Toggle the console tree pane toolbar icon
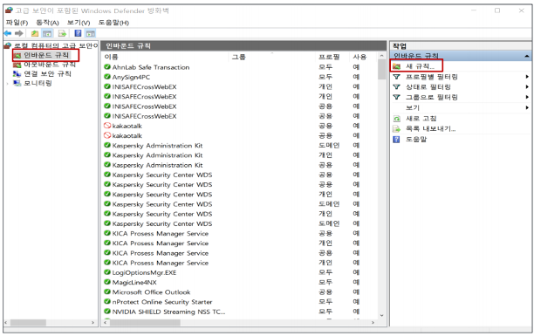534x336 pixels. point(47,33)
